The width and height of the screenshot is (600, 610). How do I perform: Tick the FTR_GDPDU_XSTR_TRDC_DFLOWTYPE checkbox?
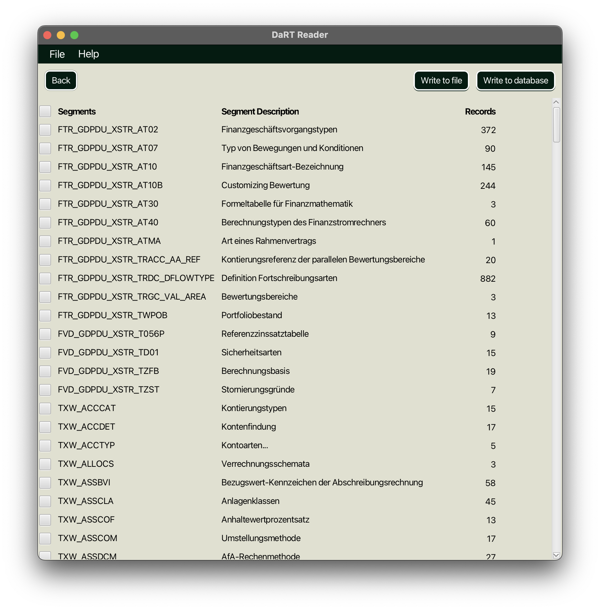tap(45, 278)
